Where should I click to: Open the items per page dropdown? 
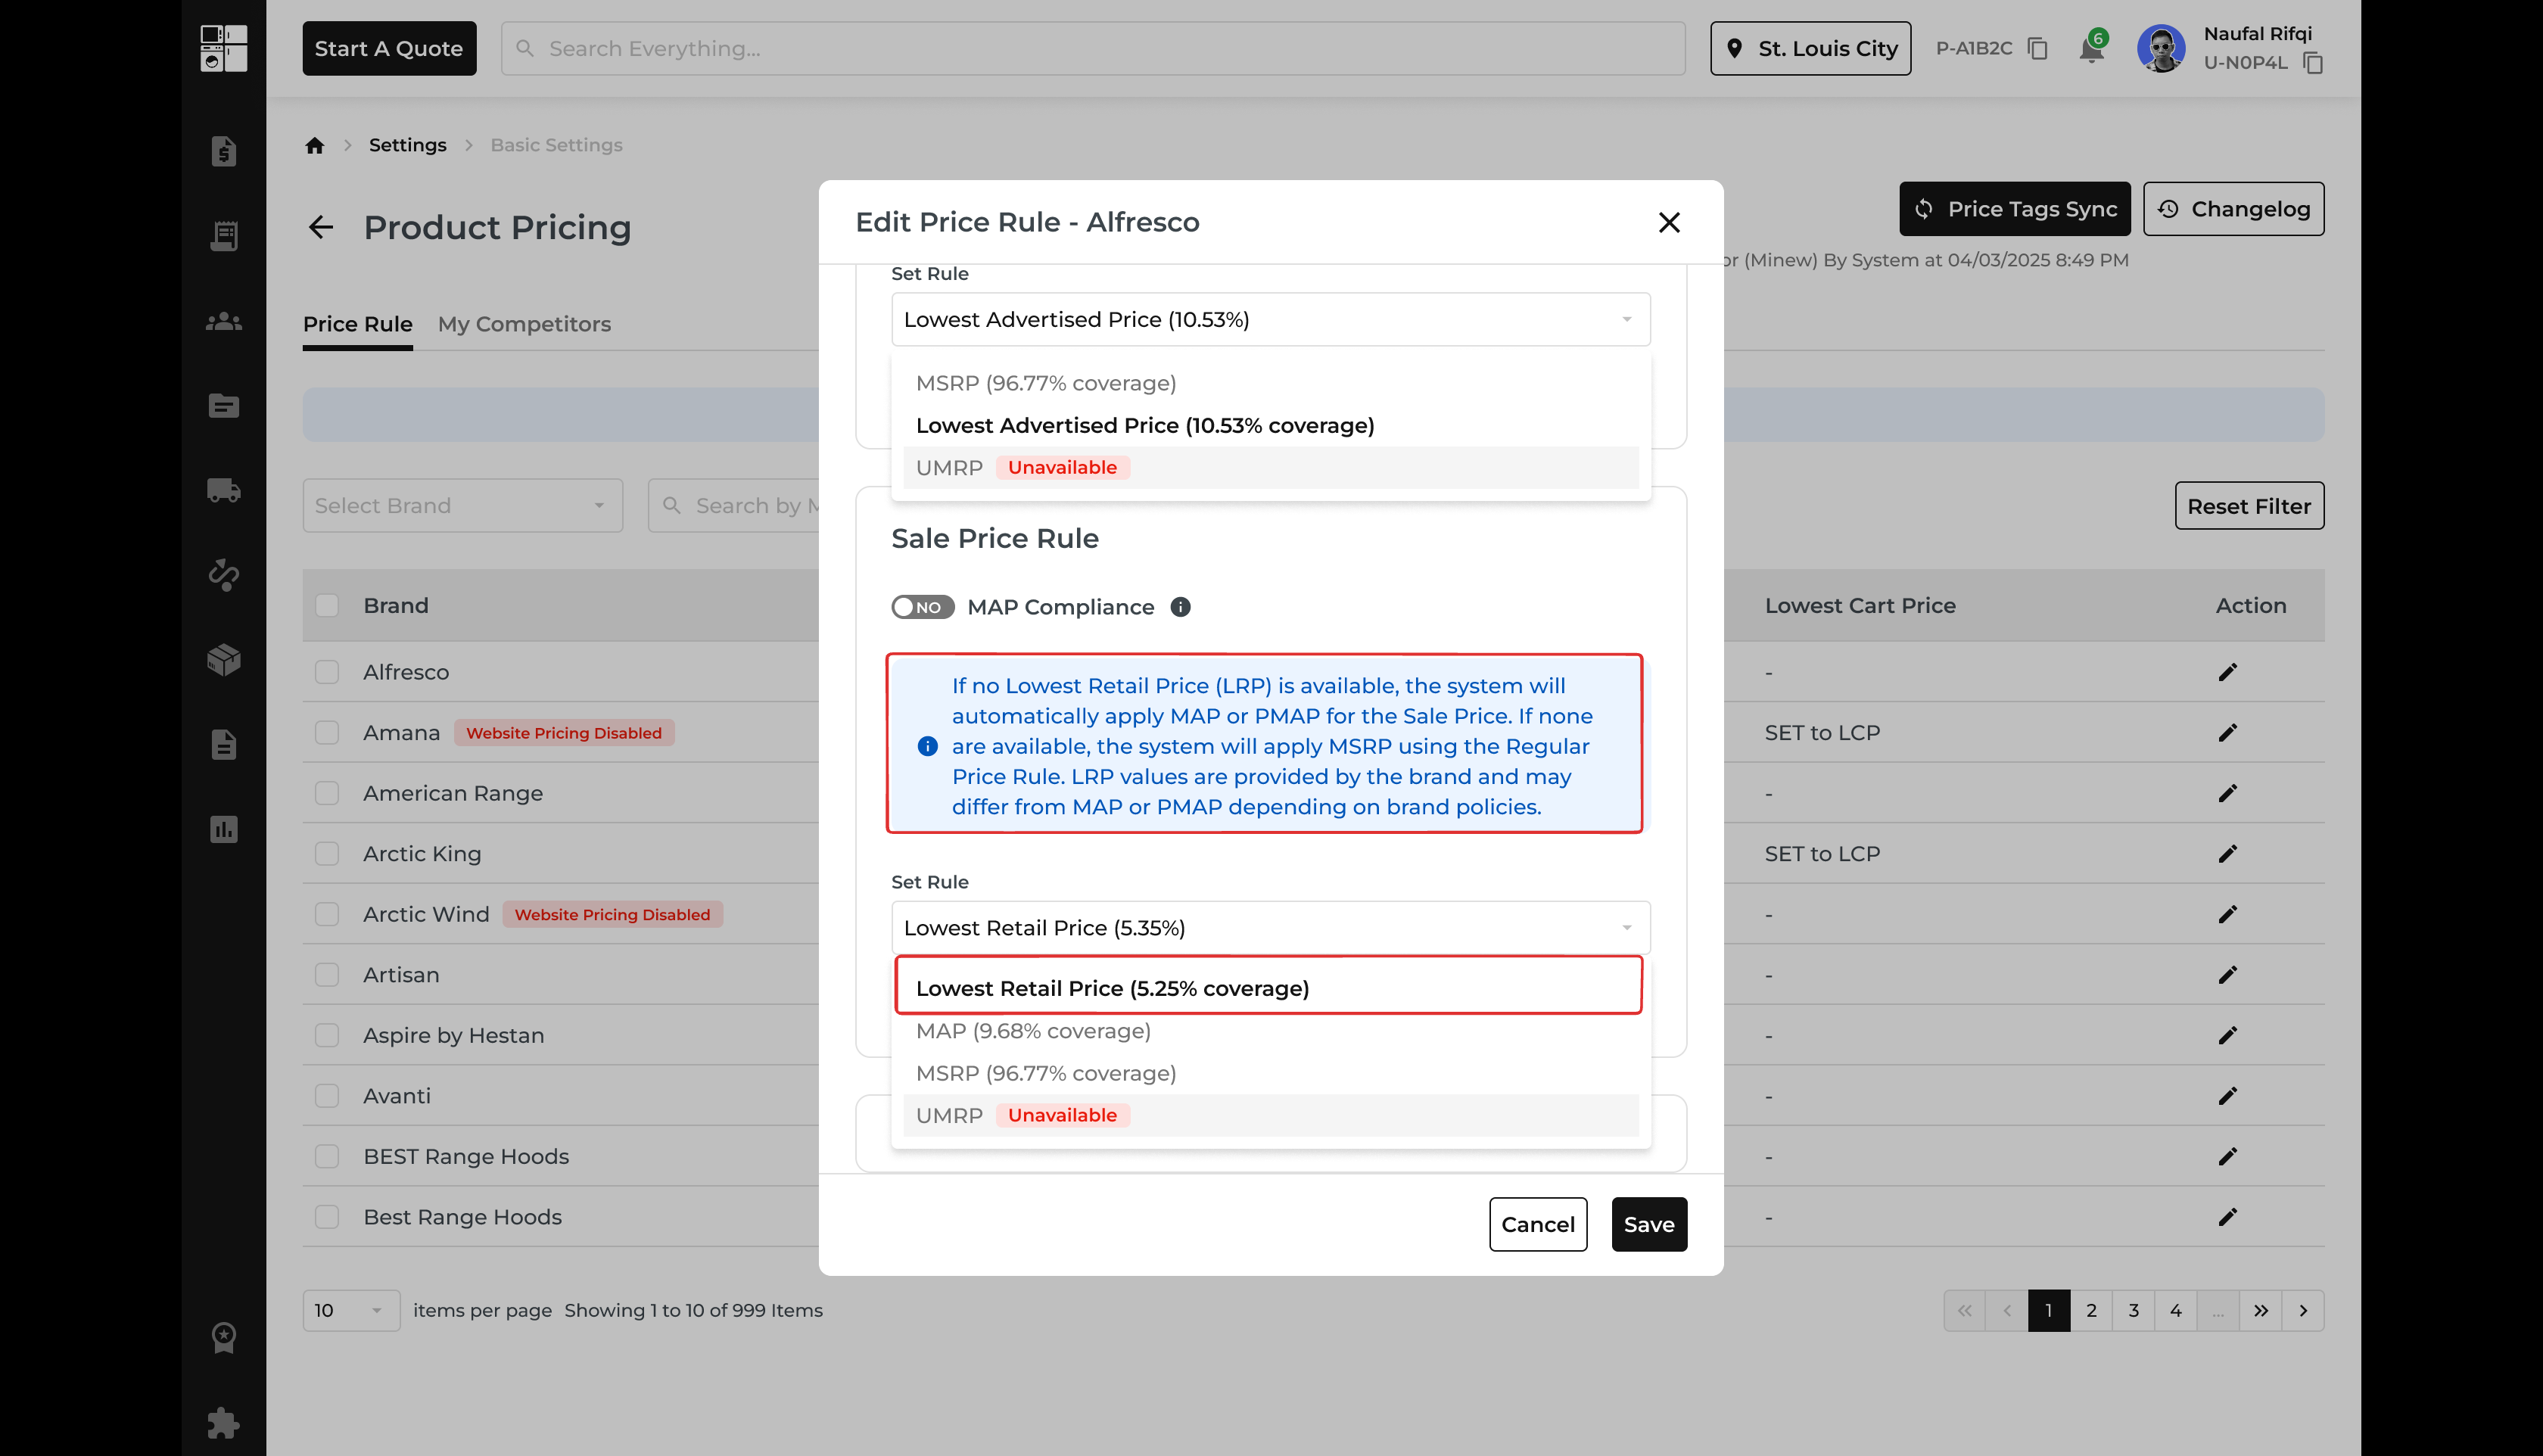point(351,1310)
